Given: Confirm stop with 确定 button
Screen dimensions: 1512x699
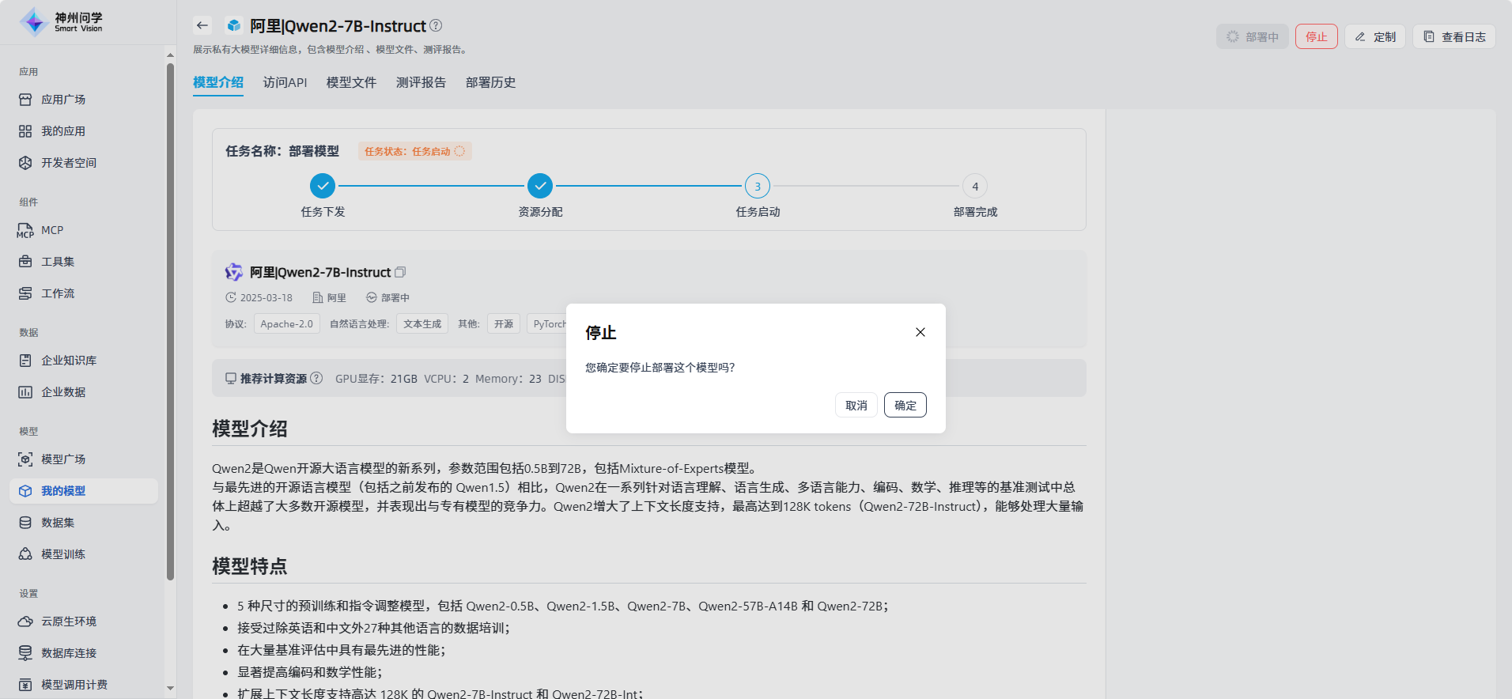Looking at the screenshot, I should (905, 405).
